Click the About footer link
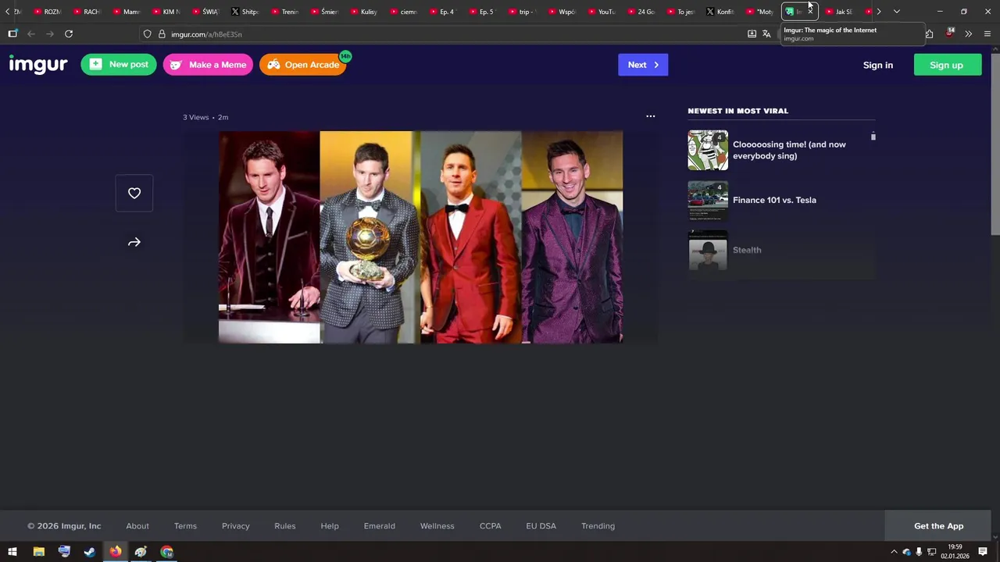This screenshot has height=562, width=1000. coord(137,526)
